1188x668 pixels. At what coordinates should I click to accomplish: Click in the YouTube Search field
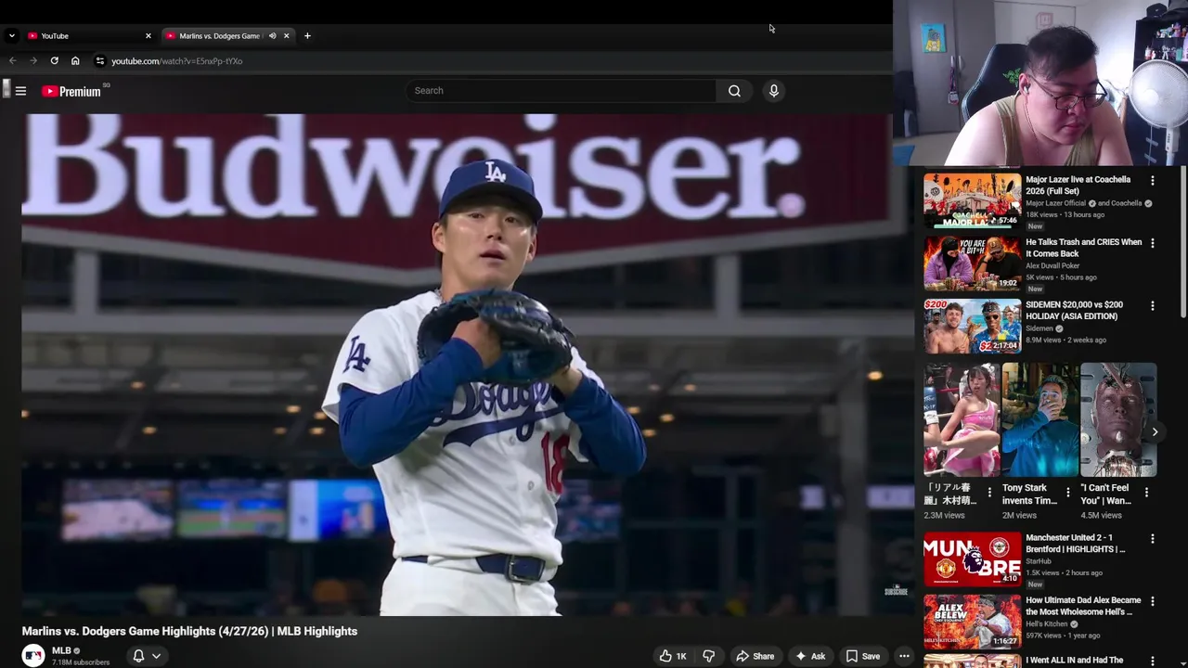[560, 91]
